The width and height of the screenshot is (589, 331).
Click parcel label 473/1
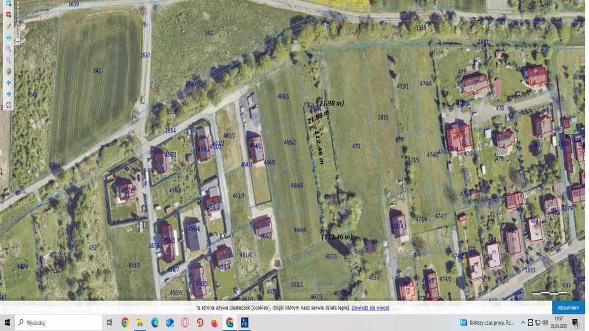[403, 86]
